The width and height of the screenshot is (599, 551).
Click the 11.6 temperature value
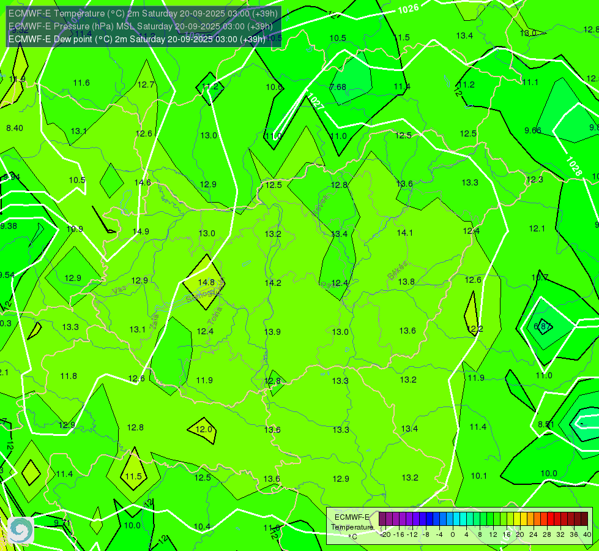click(x=81, y=83)
